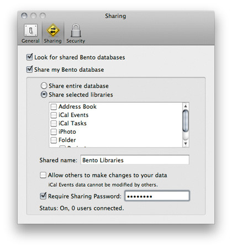Viewport: 232px width, 248px height.
Task: Enable sharing for iCal Events
Action: (x=54, y=115)
